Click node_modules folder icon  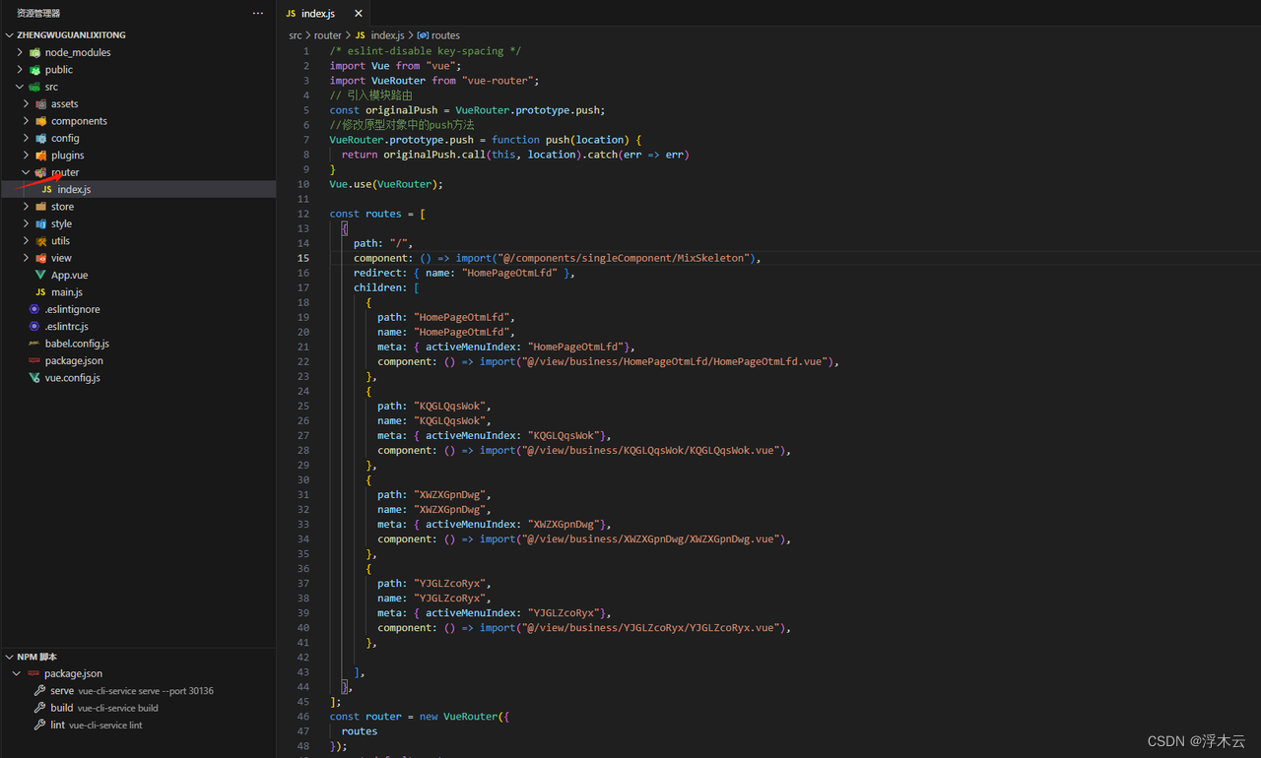click(35, 52)
